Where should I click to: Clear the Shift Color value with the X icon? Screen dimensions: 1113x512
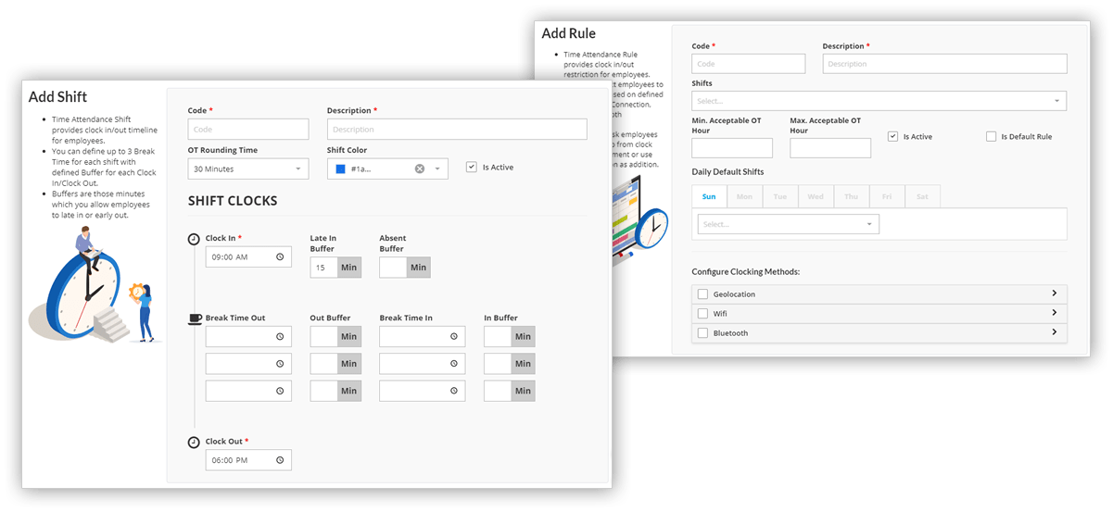click(419, 169)
